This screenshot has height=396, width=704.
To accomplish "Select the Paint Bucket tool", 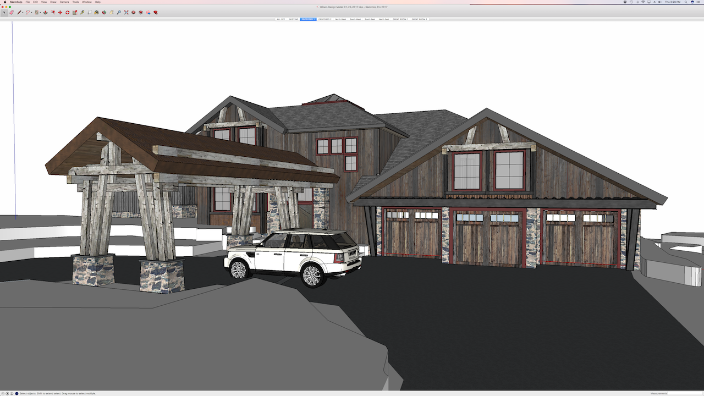I will click(x=96, y=13).
